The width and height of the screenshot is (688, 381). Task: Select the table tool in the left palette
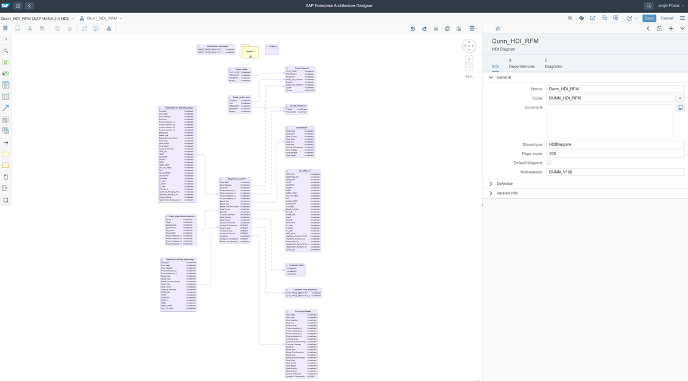6,85
